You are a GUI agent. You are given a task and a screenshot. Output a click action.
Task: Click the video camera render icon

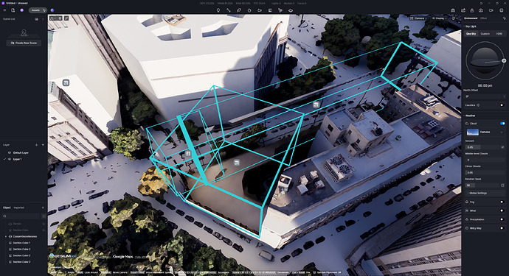point(491,10)
